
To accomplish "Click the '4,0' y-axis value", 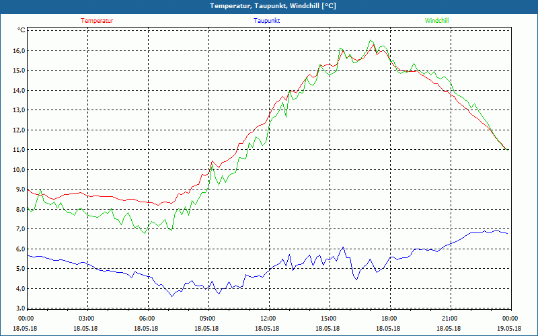I will click(x=21, y=288).
